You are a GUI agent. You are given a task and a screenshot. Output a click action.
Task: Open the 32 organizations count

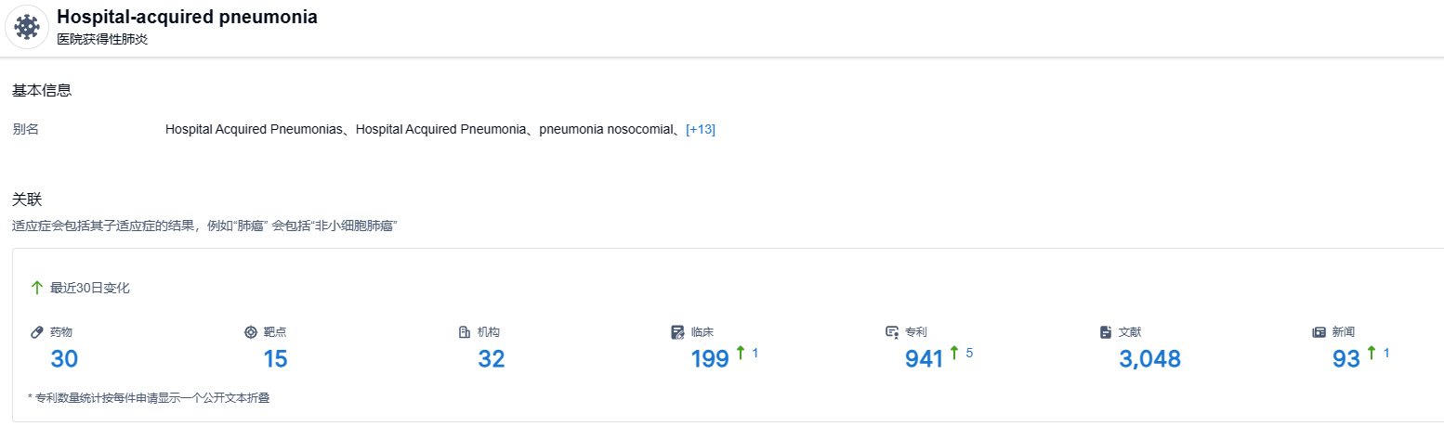(492, 359)
